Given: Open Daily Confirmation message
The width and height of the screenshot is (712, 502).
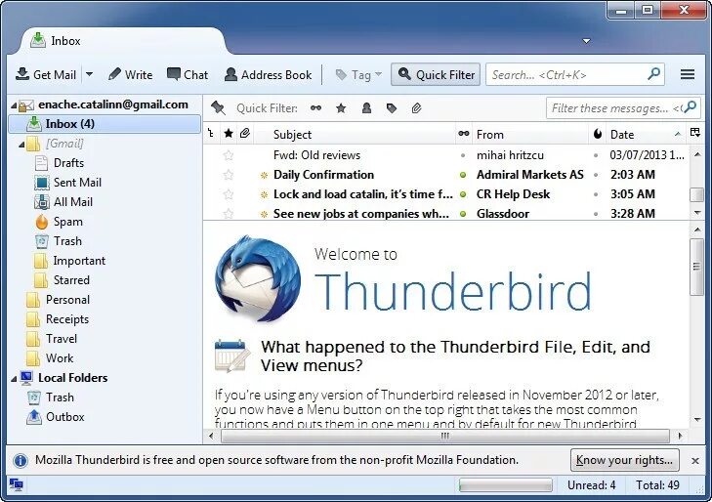Looking at the screenshot, I should pos(446,175).
